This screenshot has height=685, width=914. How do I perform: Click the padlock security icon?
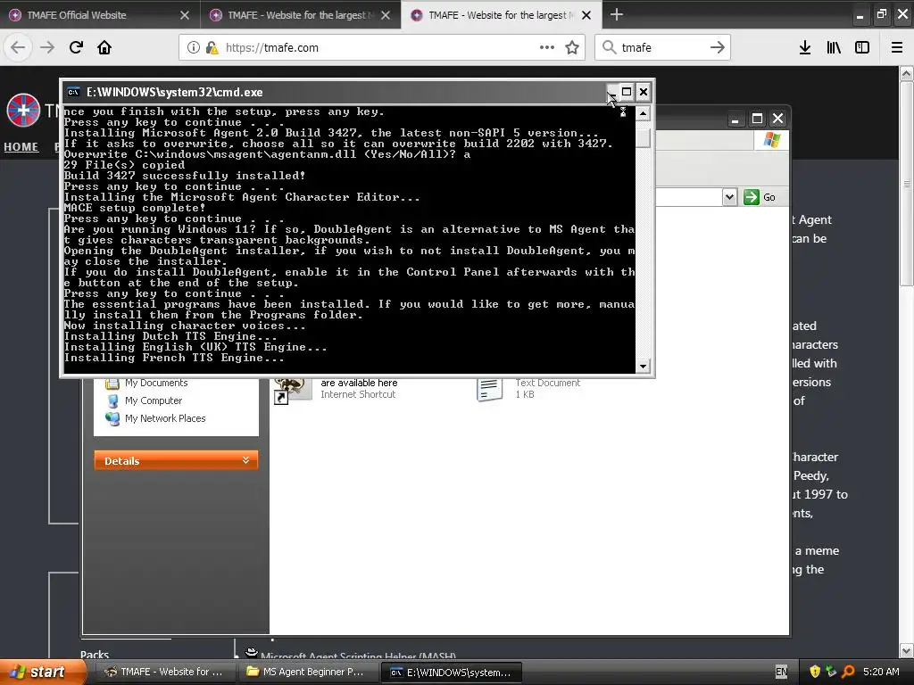212,47
